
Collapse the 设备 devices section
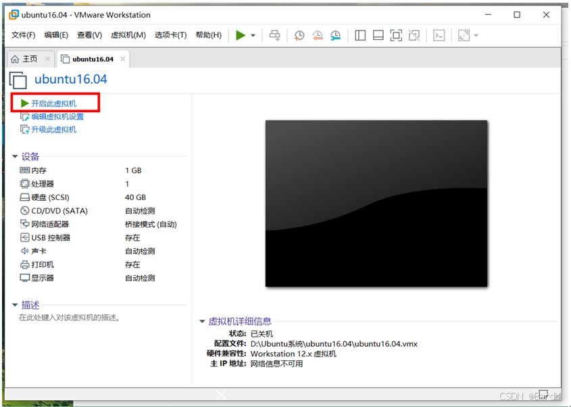tap(16, 156)
